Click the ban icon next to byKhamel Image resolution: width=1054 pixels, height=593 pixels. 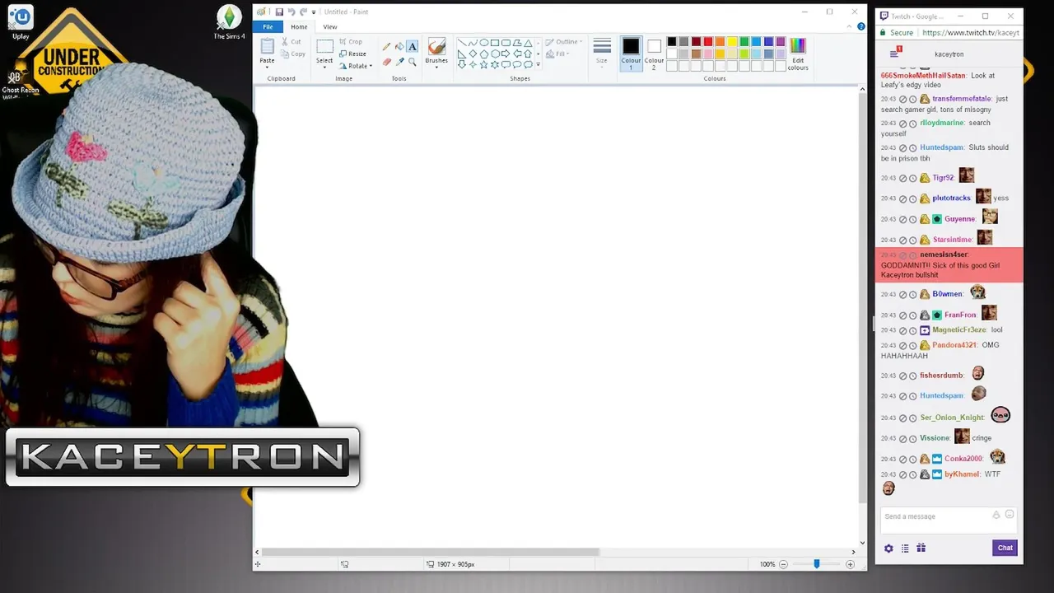pos(903,474)
